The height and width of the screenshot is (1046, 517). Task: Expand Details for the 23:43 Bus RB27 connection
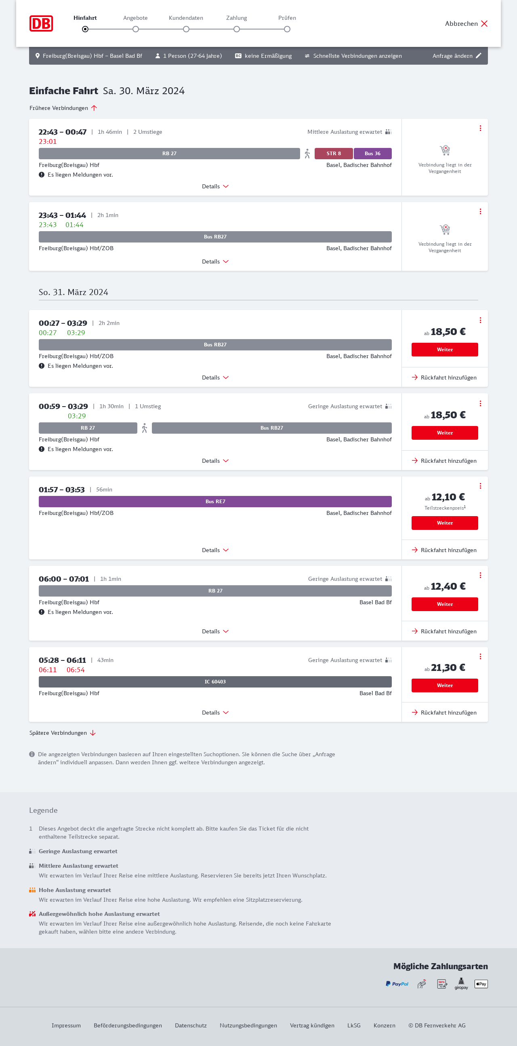click(215, 261)
